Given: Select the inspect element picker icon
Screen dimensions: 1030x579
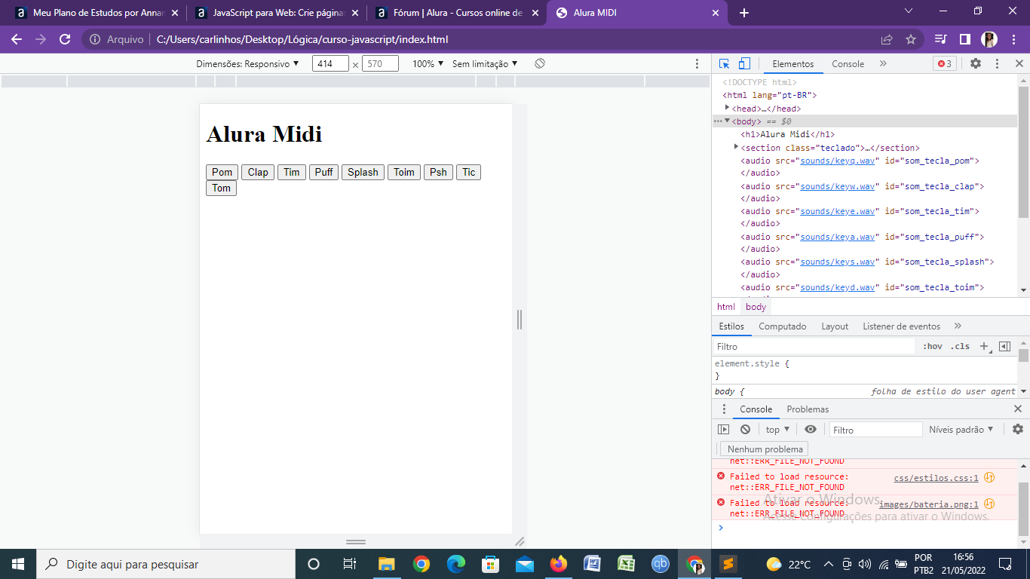Looking at the screenshot, I should [724, 64].
